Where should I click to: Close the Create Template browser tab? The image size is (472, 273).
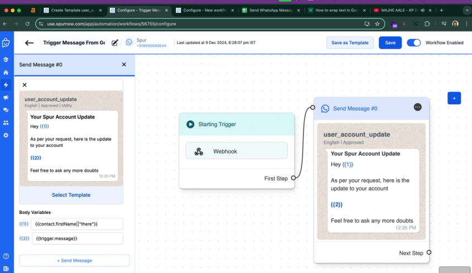(x=100, y=10)
